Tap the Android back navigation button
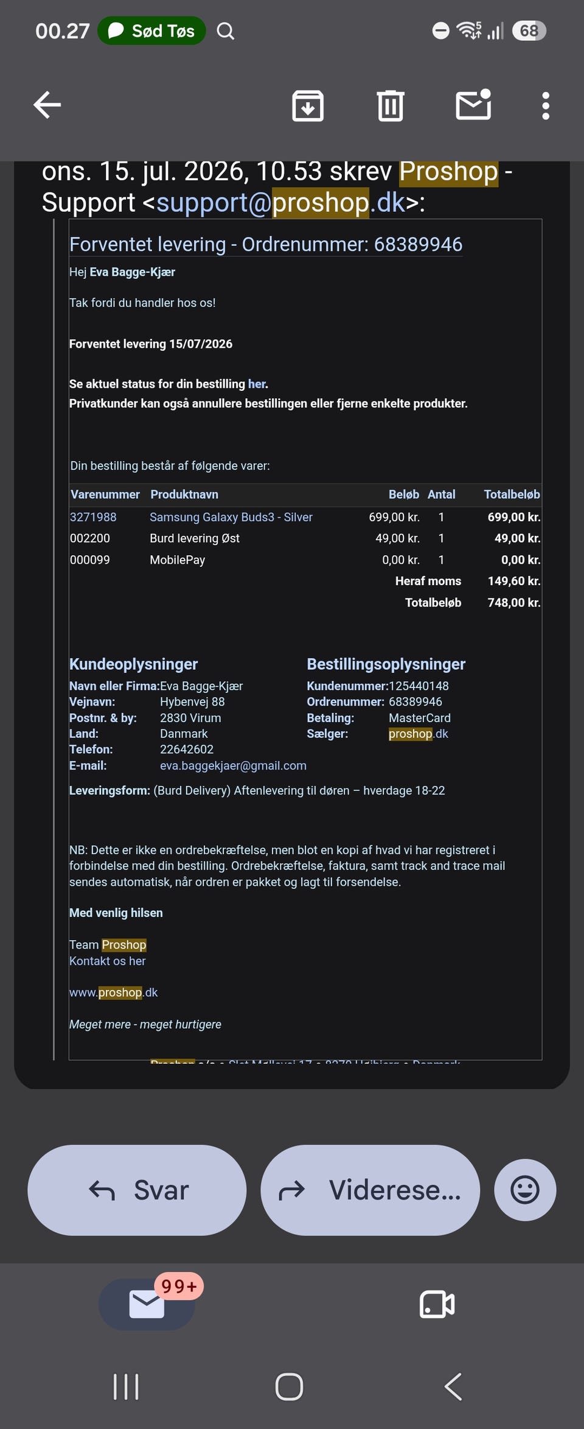The height and width of the screenshot is (1429, 584). coord(453,1387)
